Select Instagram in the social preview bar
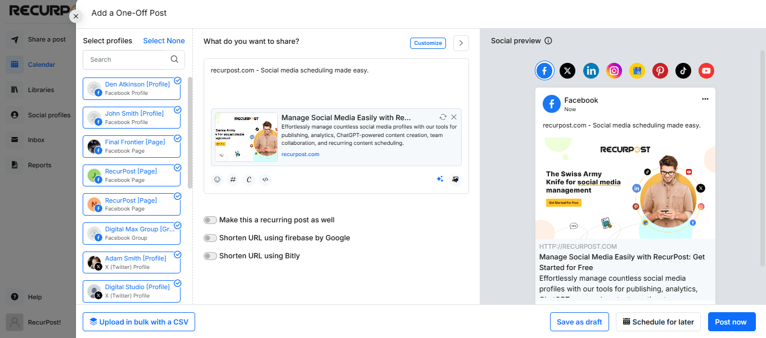Image resolution: width=766 pixels, height=338 pixels. point(614,70)
